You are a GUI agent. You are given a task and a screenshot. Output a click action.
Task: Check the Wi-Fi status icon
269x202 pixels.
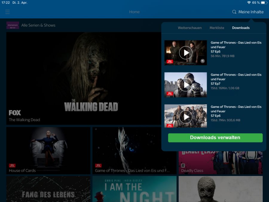tap(249, 3)
